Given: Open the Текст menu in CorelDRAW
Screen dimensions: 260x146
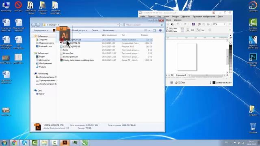Looking at the screenshot, I should pyautogui.click(x=220, y=17).
